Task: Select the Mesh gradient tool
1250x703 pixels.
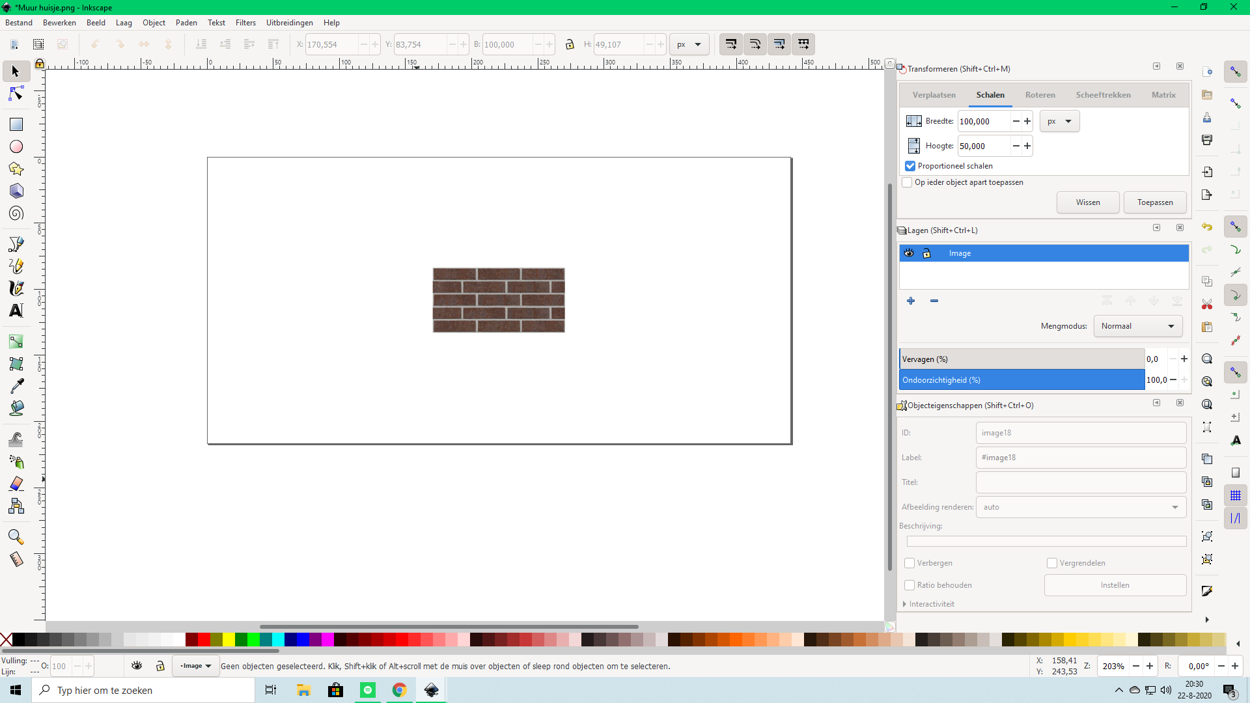Action: 16,364
